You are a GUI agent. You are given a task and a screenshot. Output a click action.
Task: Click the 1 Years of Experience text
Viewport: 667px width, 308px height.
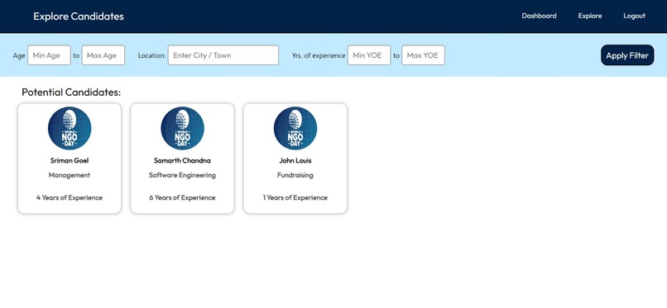pyautogui.click(x=295, y=197)
